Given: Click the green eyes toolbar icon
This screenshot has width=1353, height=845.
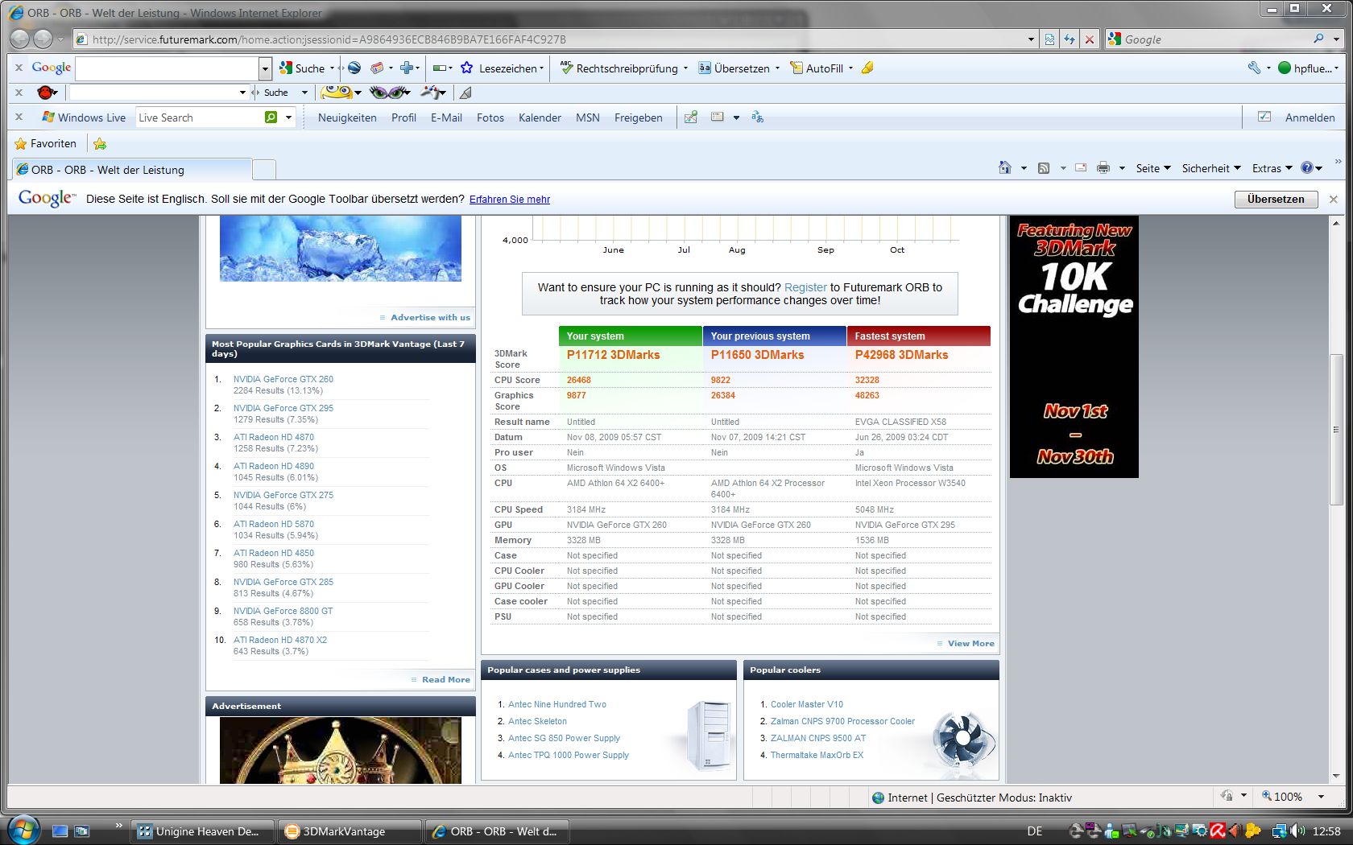Looking at the screenshot, I should (389, 93).
